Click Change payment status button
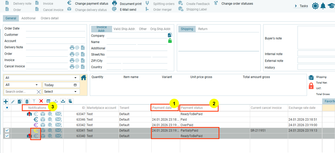 (88, 4)
